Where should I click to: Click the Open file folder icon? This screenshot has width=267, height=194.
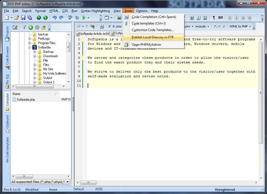[17, 18]
